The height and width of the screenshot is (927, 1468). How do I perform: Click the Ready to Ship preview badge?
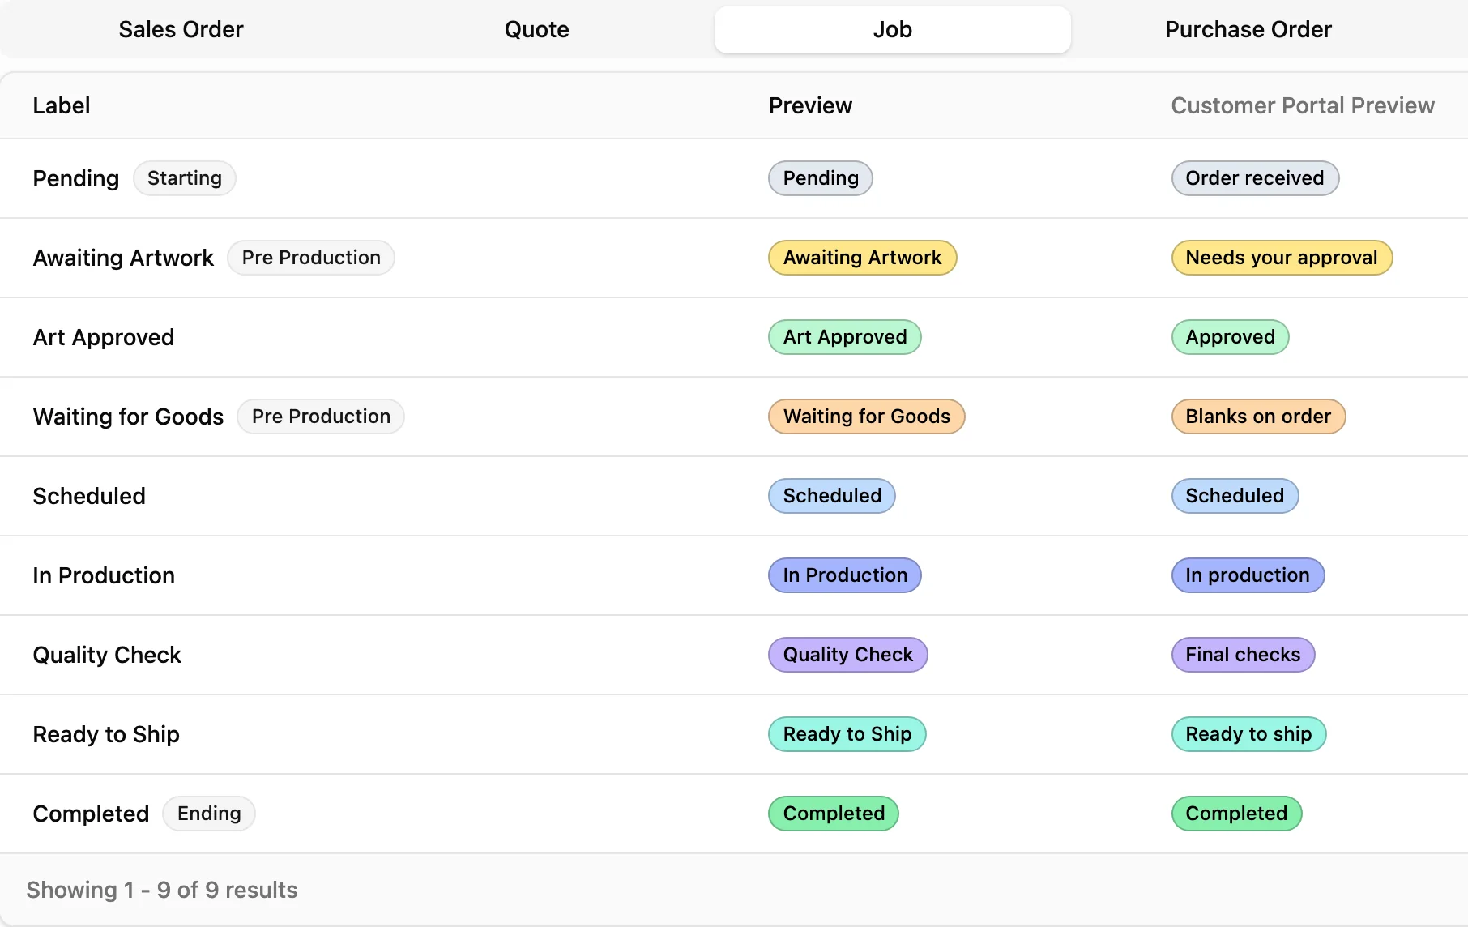847,734
